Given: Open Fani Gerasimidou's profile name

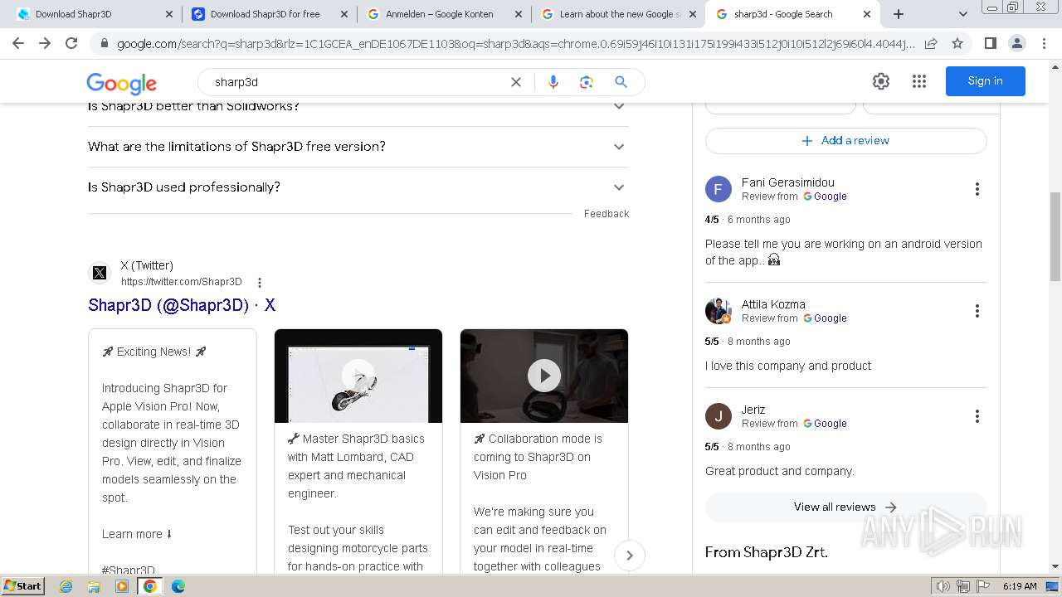Looking at the screenshot, I should click(x=788, y=182).
